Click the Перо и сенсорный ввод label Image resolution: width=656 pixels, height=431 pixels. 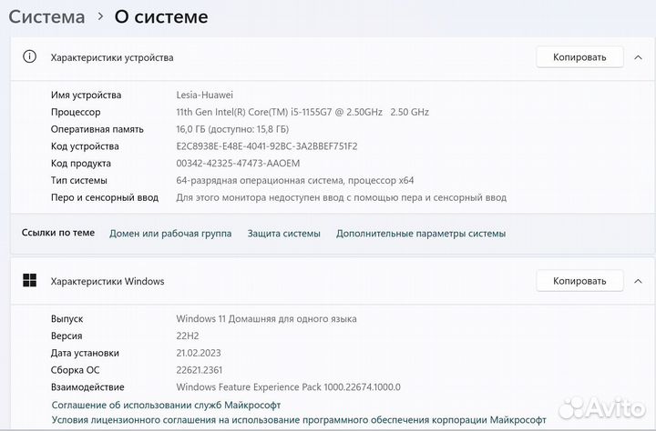click(105, 197)
